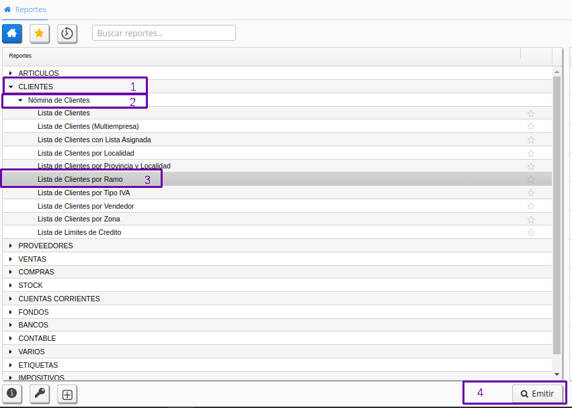This screenshot has height=408, width=572.
Task: Expand the STOCK category arrow
Action: pyautogui.click(x=11, y=285)
